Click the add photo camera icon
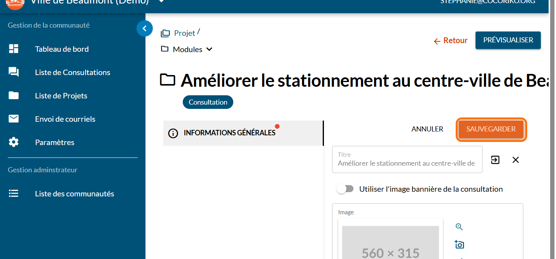The image size is (556, 259). tap(459, 244)
